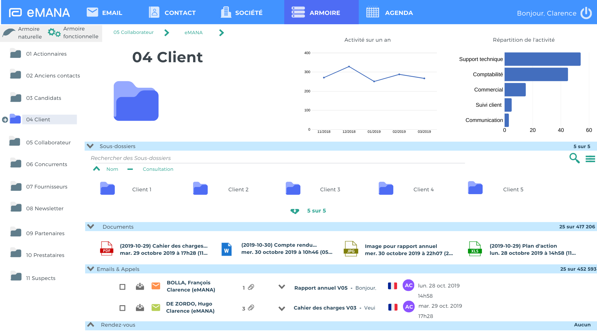Open the Plan d'action XLS file

point(475,249)
